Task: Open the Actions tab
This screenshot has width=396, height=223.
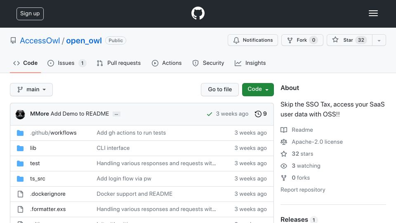Action: 167,63
